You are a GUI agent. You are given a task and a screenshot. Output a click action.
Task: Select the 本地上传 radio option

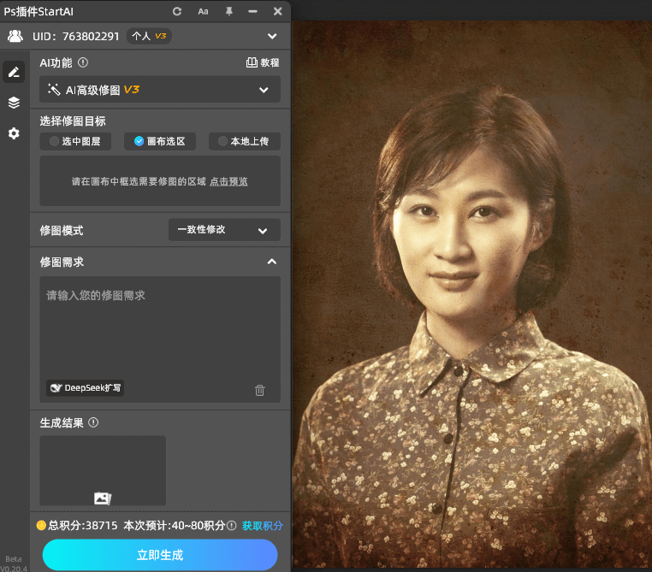click(244, 141)
